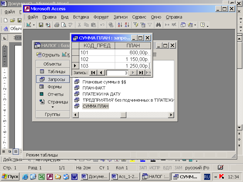Image resolution: width=243 pixels, height=182 pixels.
Task: Open the Access Help icon
Action: pos(202,25)
